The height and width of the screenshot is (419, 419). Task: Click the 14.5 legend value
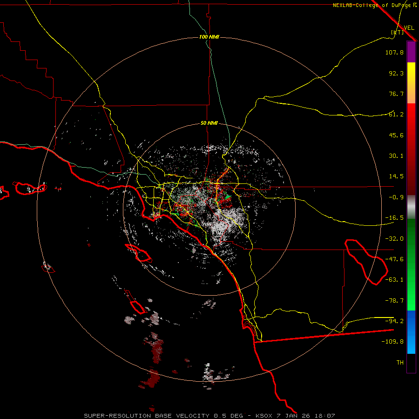pos(396,176)
